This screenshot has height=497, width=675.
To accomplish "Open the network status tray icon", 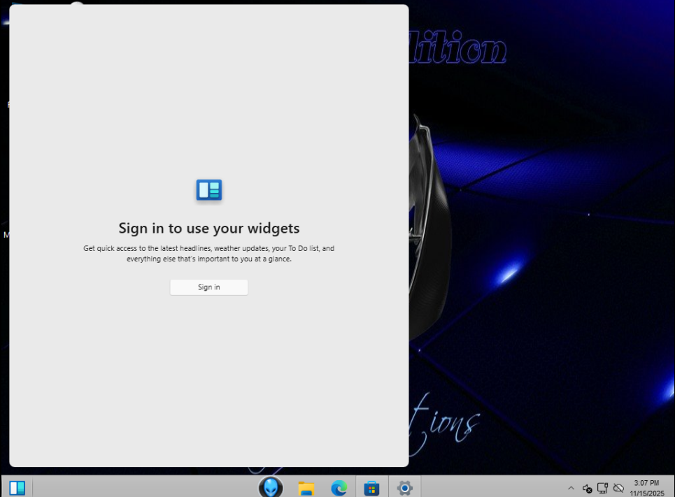I will (x=602, y=488).
